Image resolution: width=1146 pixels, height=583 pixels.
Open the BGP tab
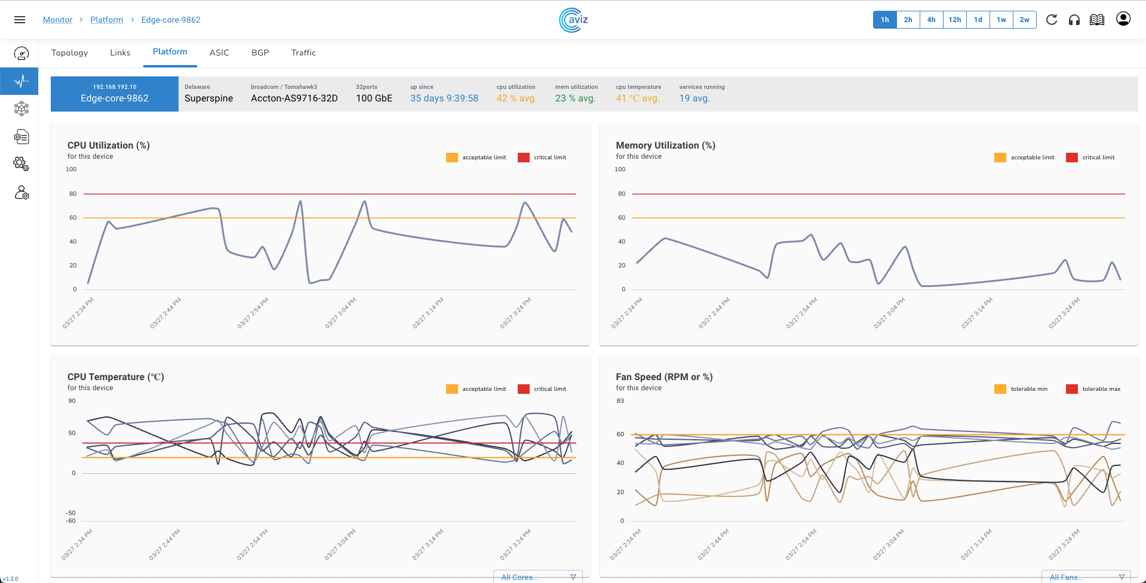point(260,53)
